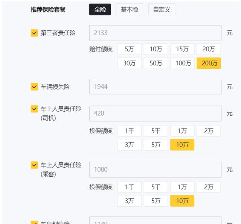Toggle 车上人员责任险 (乘客) checkbox
The width and height of the screenshot is (241, 224).
point(34,165)
